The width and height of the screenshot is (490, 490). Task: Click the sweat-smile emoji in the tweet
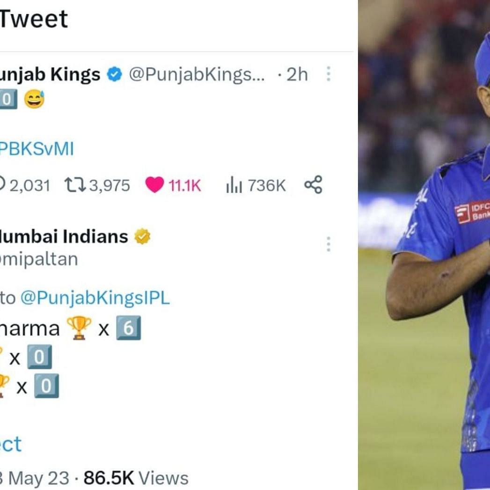[x=34, y=99]
